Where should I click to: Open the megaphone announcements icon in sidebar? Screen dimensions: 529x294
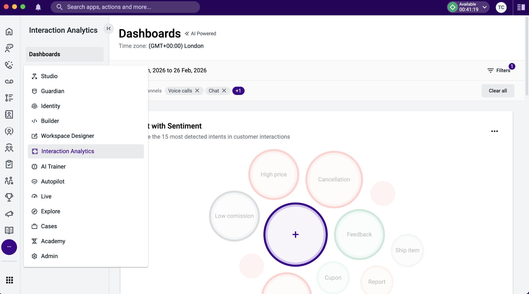9,214
